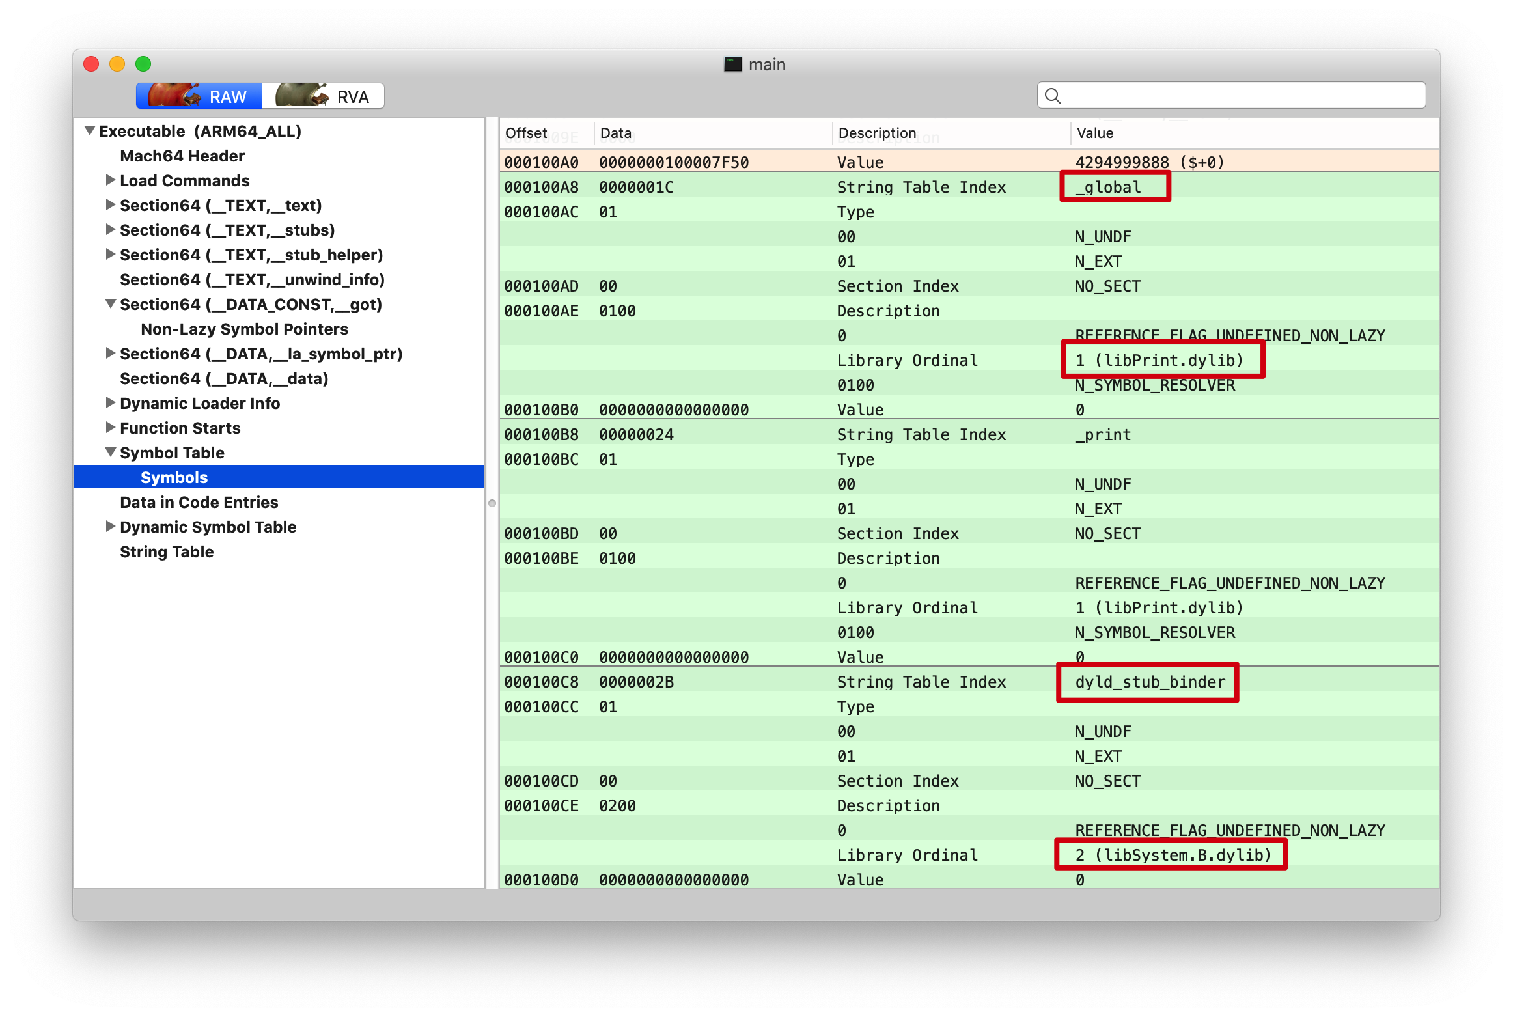Image resolution: width=1513 pixels, height=1017 pixels.
Task: Click the dyld_stub_binder value
Action: pyautogui.click(x=1150, y=682)
